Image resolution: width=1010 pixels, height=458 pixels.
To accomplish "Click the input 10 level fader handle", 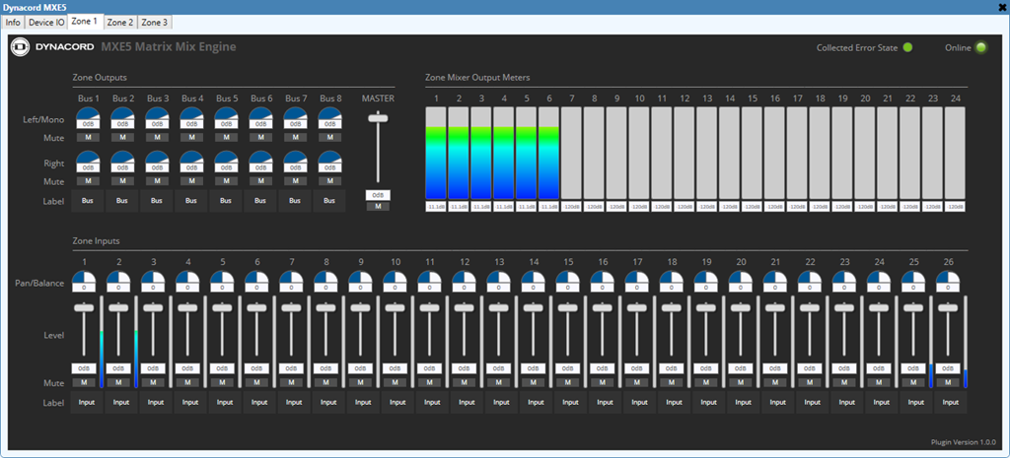I will [x=396, y=308].
